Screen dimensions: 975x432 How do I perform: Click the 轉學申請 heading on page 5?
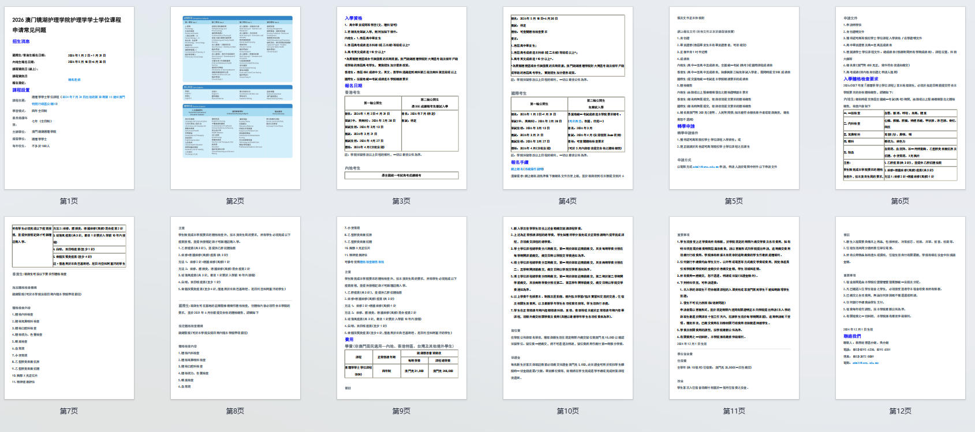point(686,126)
